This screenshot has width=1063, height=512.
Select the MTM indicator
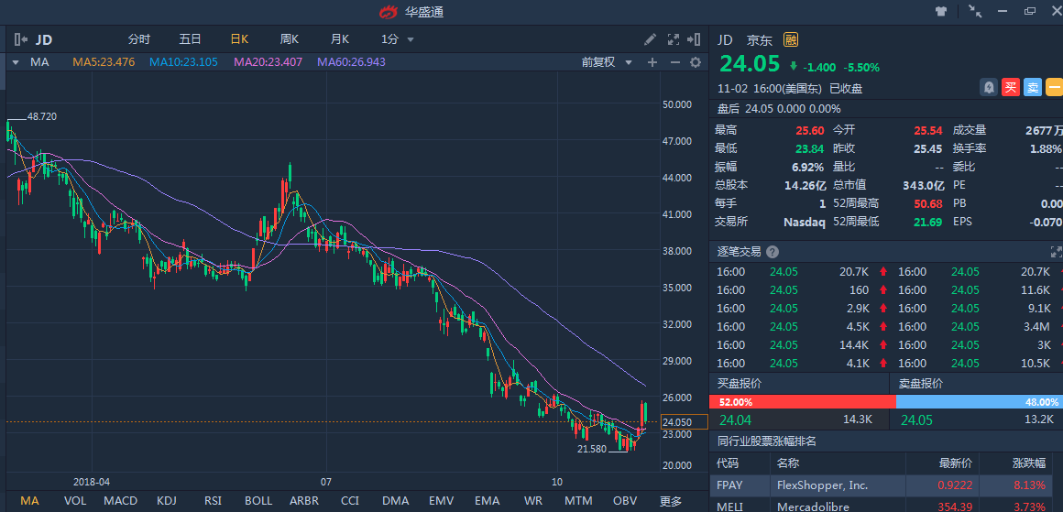point(578,501)
